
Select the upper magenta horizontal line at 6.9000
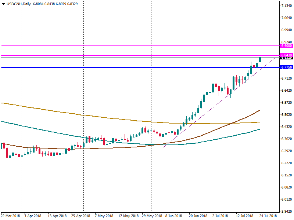pos(110,46)
